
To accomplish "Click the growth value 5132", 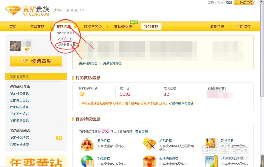I will (125, 94).
